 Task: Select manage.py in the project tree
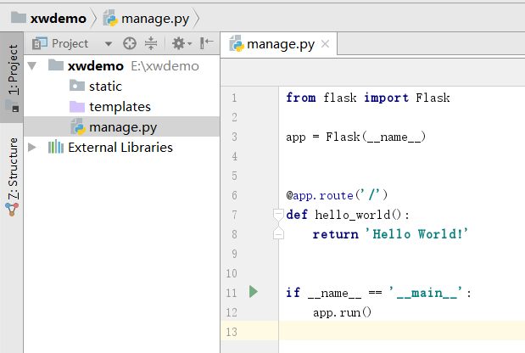click(122, 126)
